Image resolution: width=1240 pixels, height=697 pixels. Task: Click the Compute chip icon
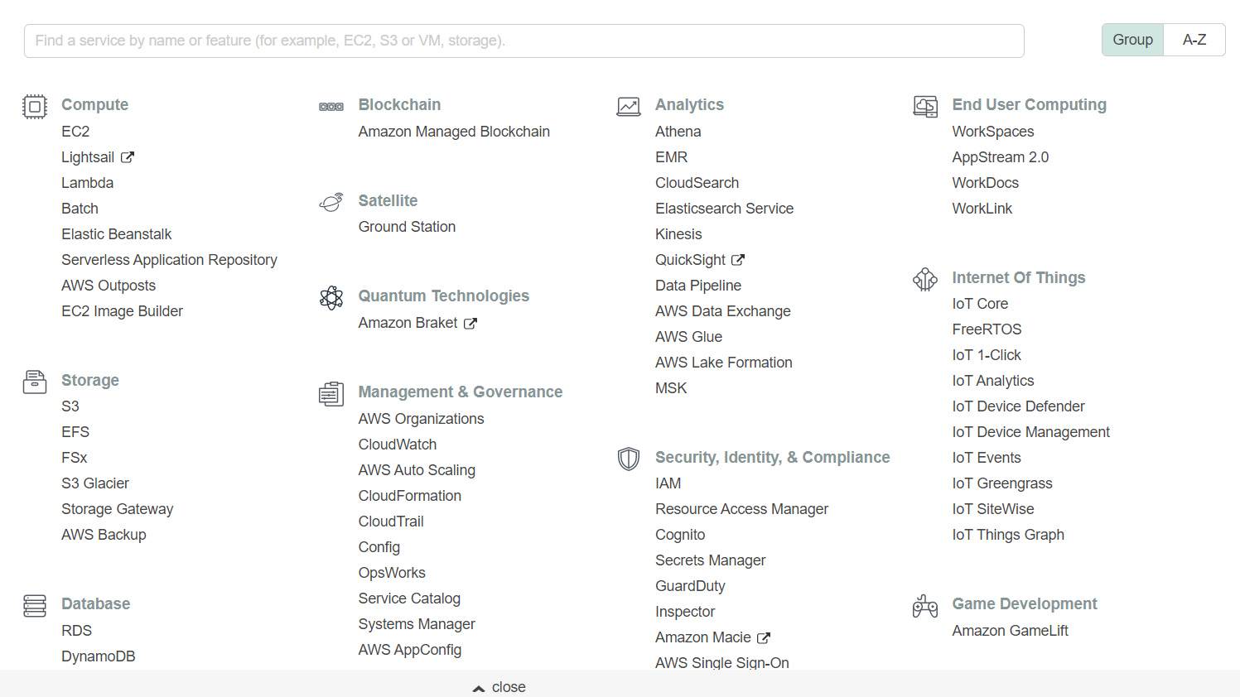35,107
